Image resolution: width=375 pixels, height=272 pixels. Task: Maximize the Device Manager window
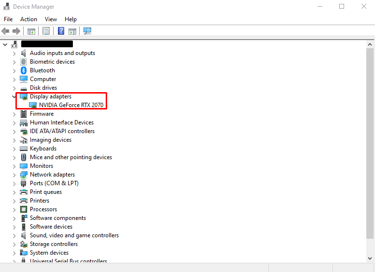342,6
